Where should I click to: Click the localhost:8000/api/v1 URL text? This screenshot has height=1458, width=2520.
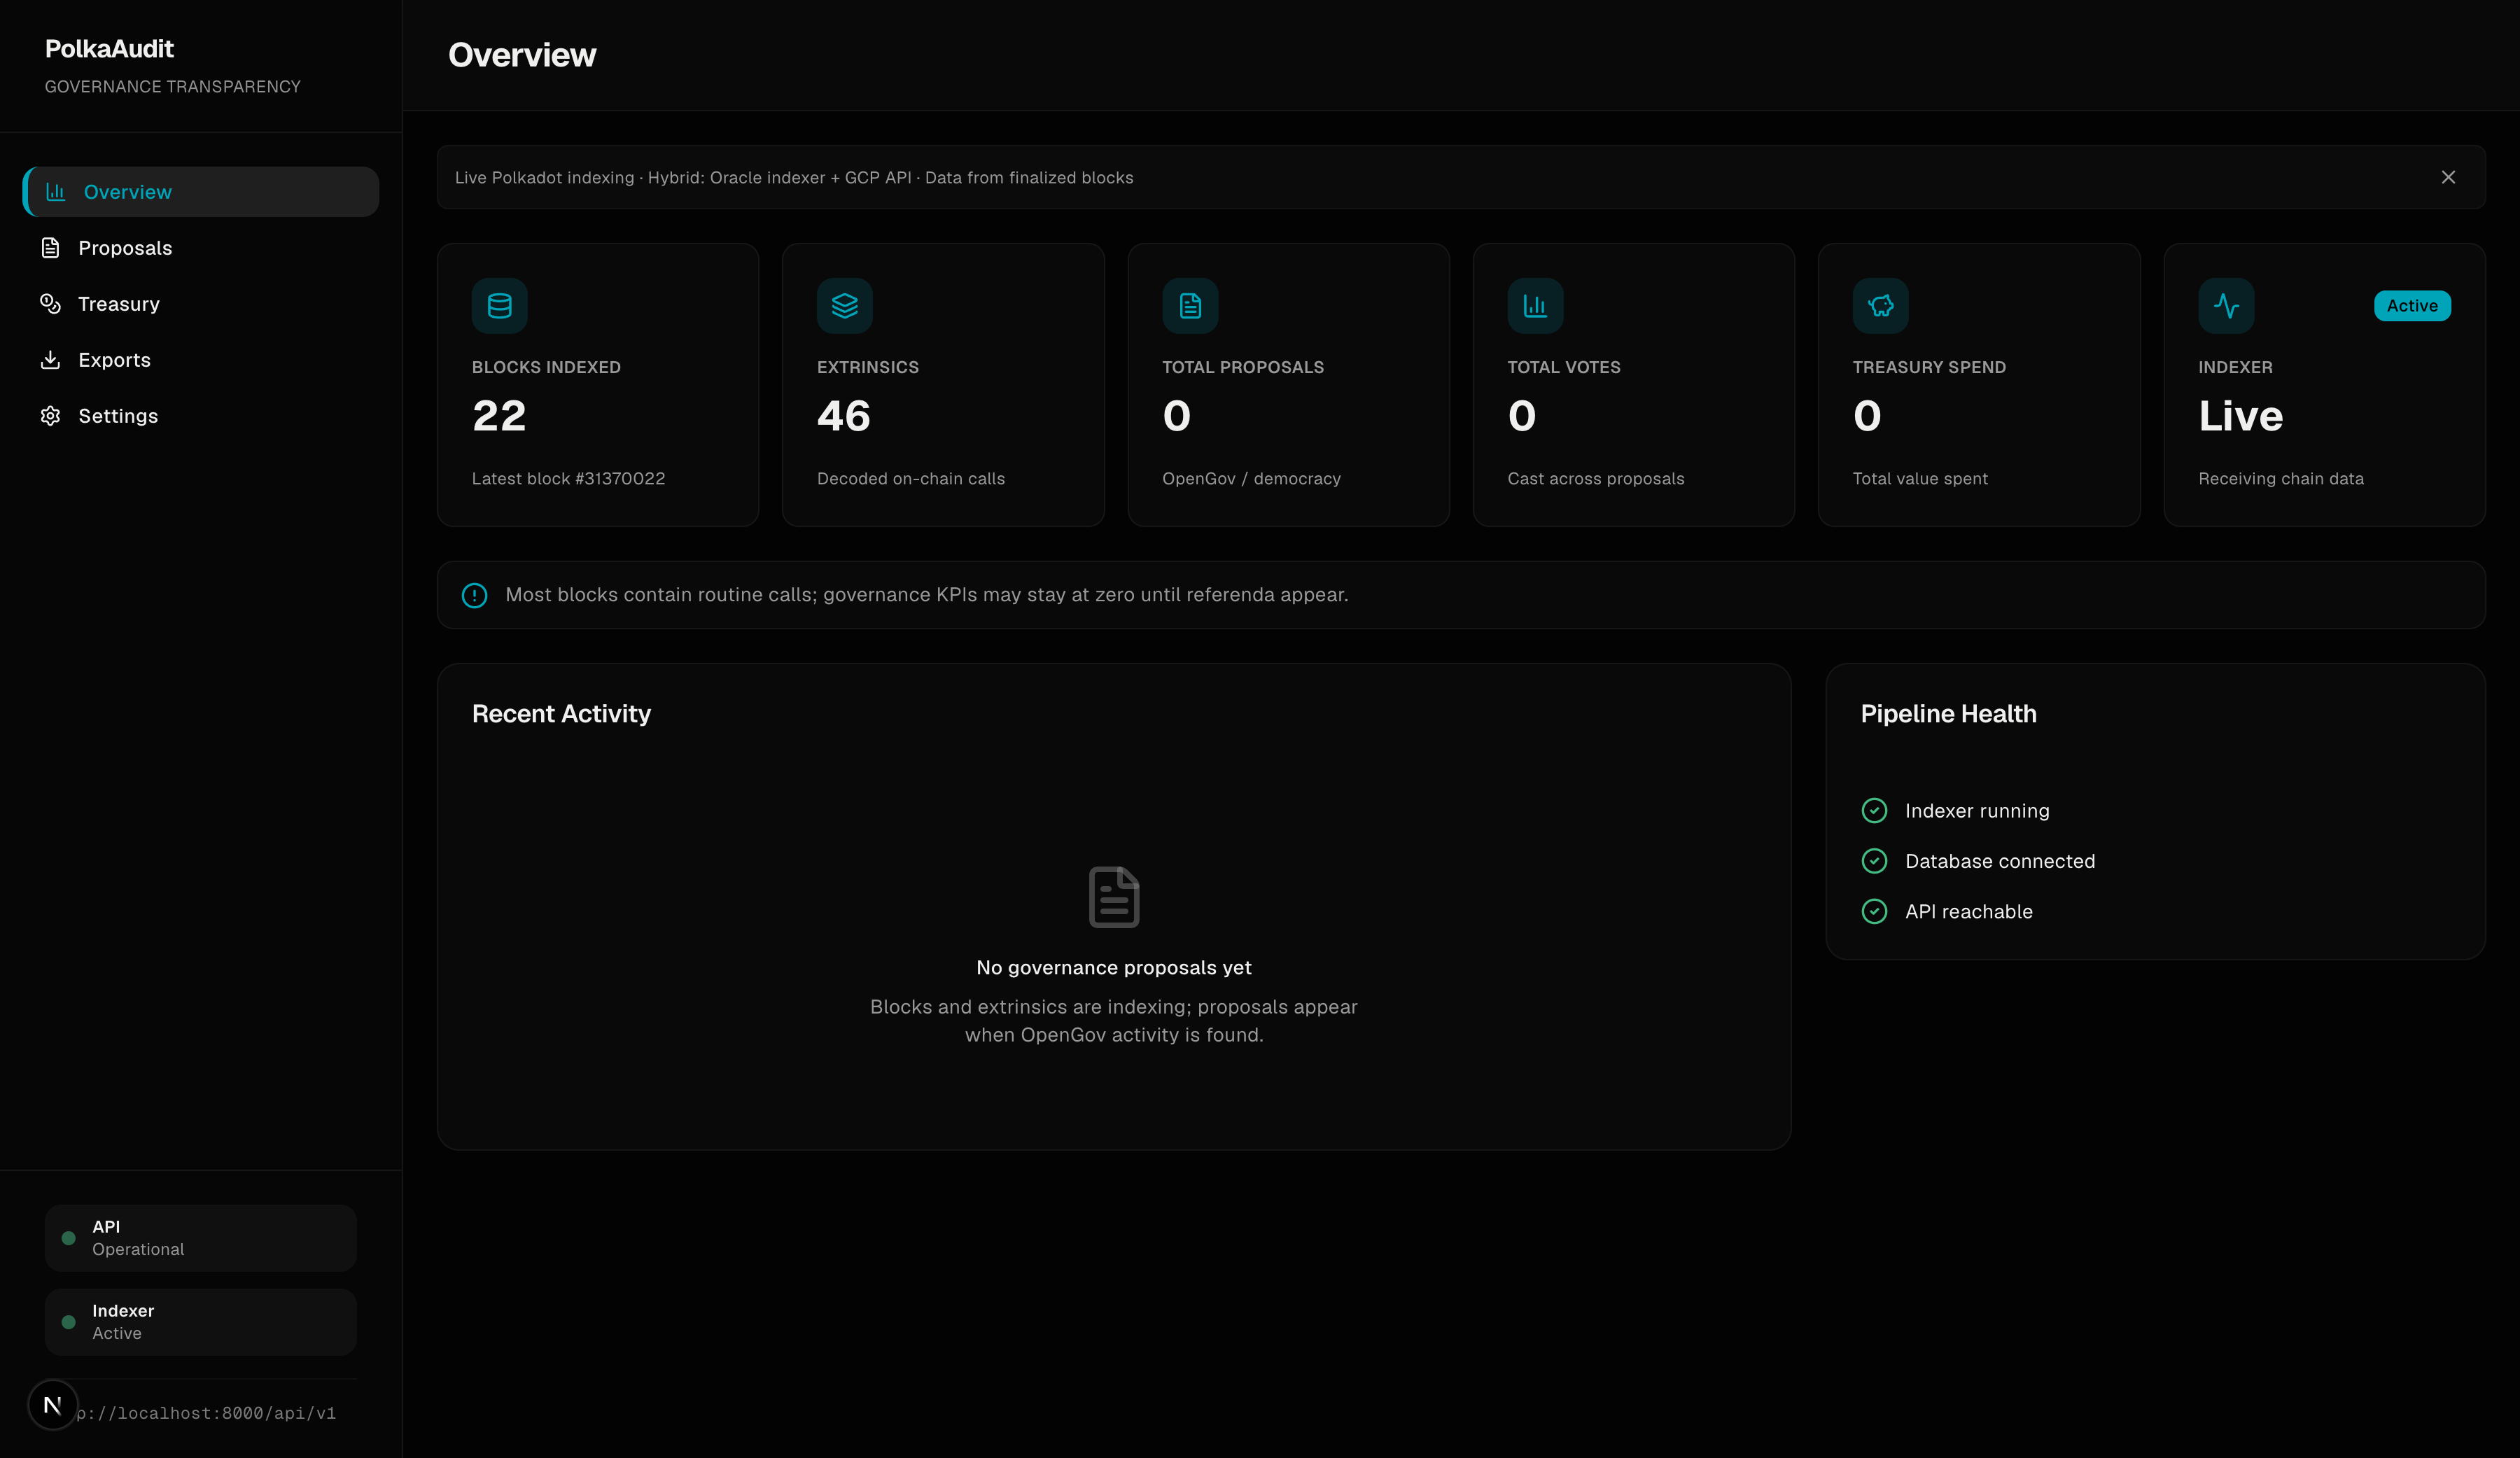pos(206,1413)
